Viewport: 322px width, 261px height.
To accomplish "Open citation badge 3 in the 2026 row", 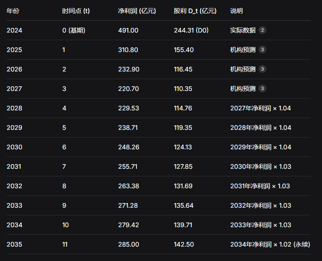I will pyautogui.click(x=262, y=69).
